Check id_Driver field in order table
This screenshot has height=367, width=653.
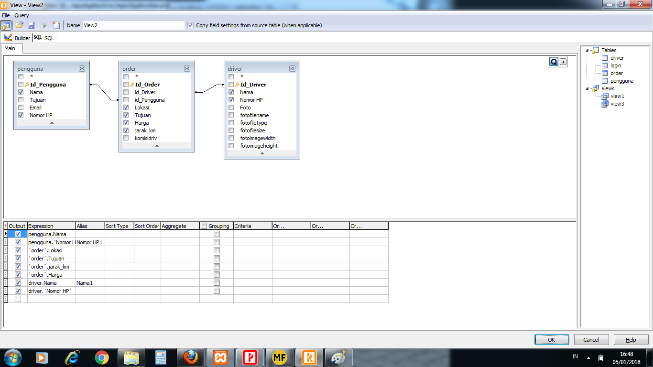coord(126,92)
